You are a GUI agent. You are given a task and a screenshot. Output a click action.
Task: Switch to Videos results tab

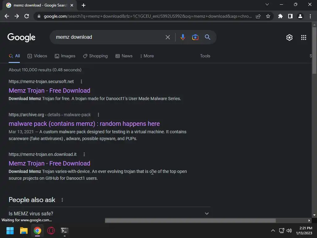(37, 56)
